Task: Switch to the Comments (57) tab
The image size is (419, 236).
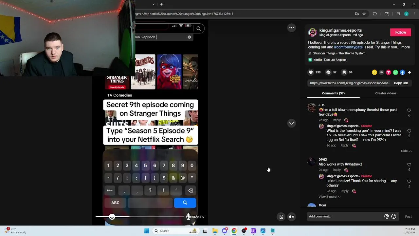Action: (333, 93)
